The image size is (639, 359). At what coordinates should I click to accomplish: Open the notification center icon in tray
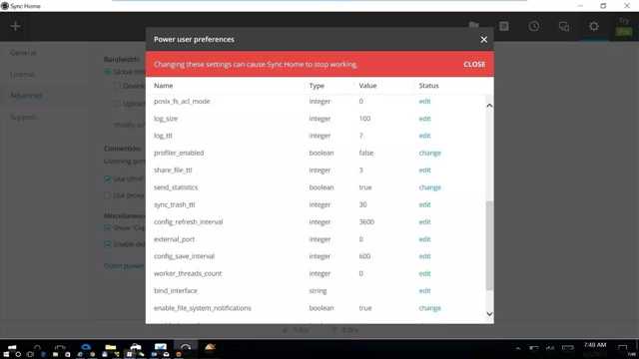(622, 348)
